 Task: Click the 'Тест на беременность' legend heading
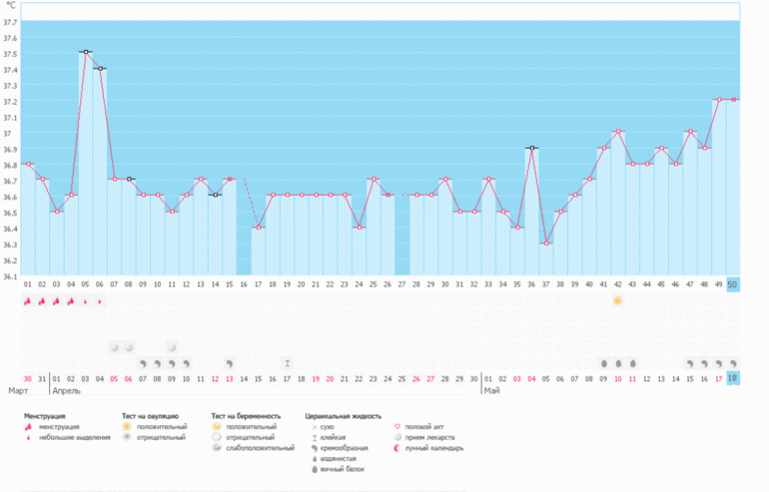[246, 415]
